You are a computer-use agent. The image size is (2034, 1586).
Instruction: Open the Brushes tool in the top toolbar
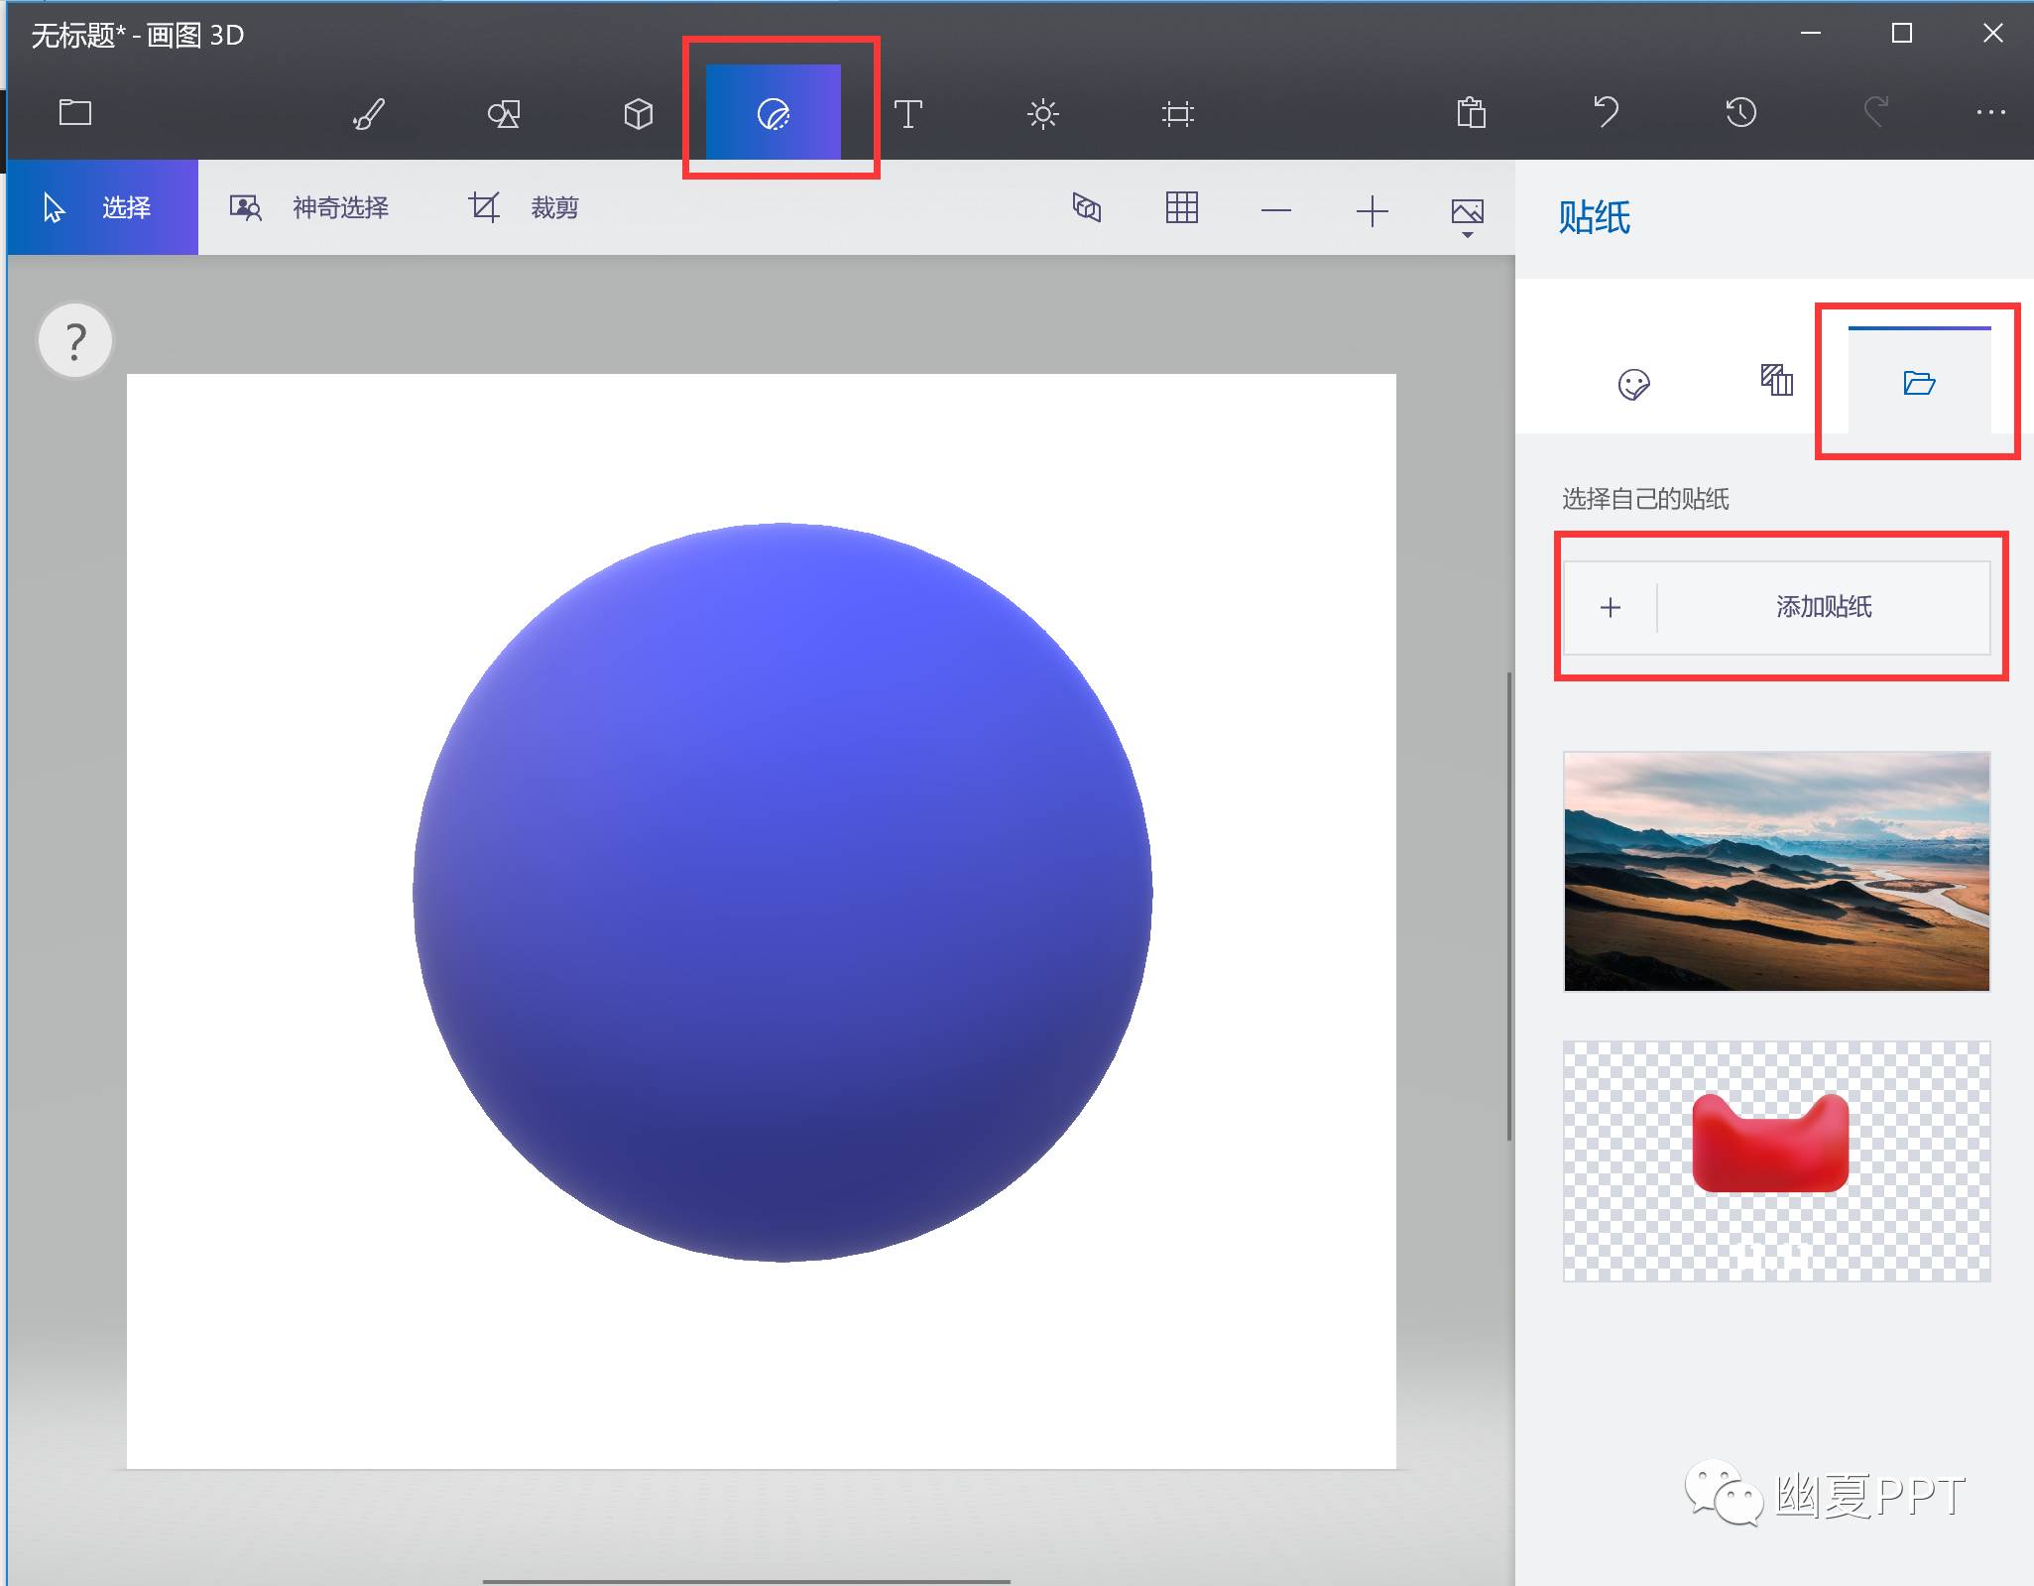click(x=368, y=113)
